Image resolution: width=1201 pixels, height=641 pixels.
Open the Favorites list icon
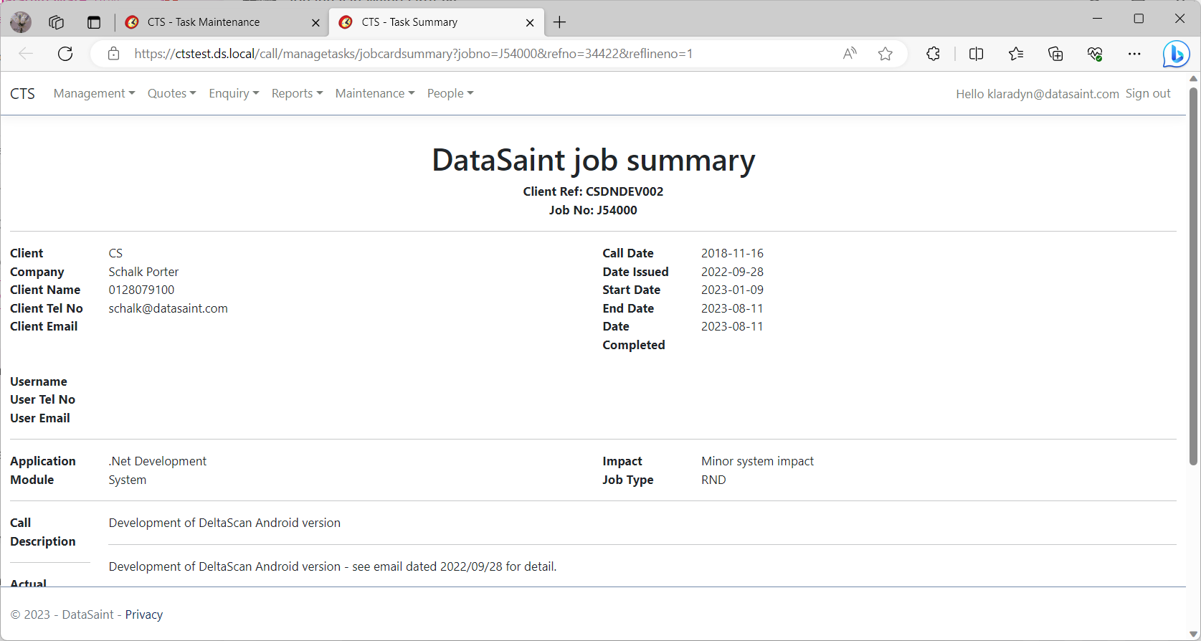click(x=1016, y=54)
